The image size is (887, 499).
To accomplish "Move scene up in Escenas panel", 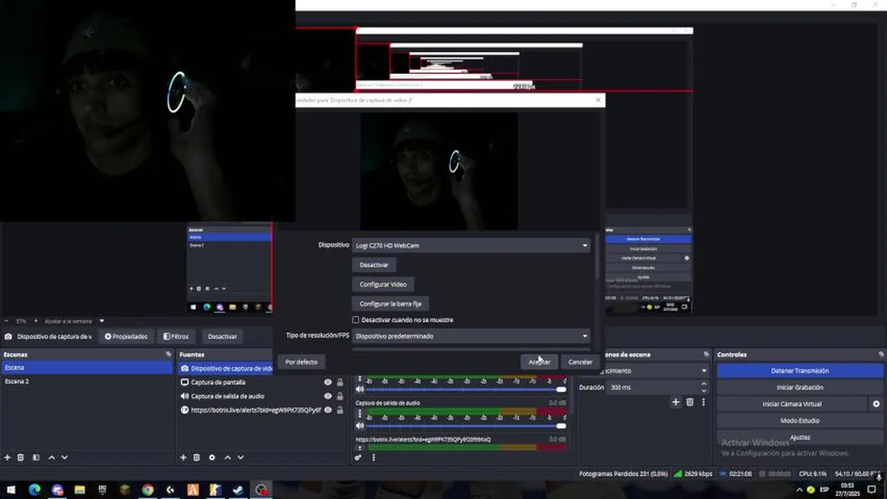I will tap(51, 457).
